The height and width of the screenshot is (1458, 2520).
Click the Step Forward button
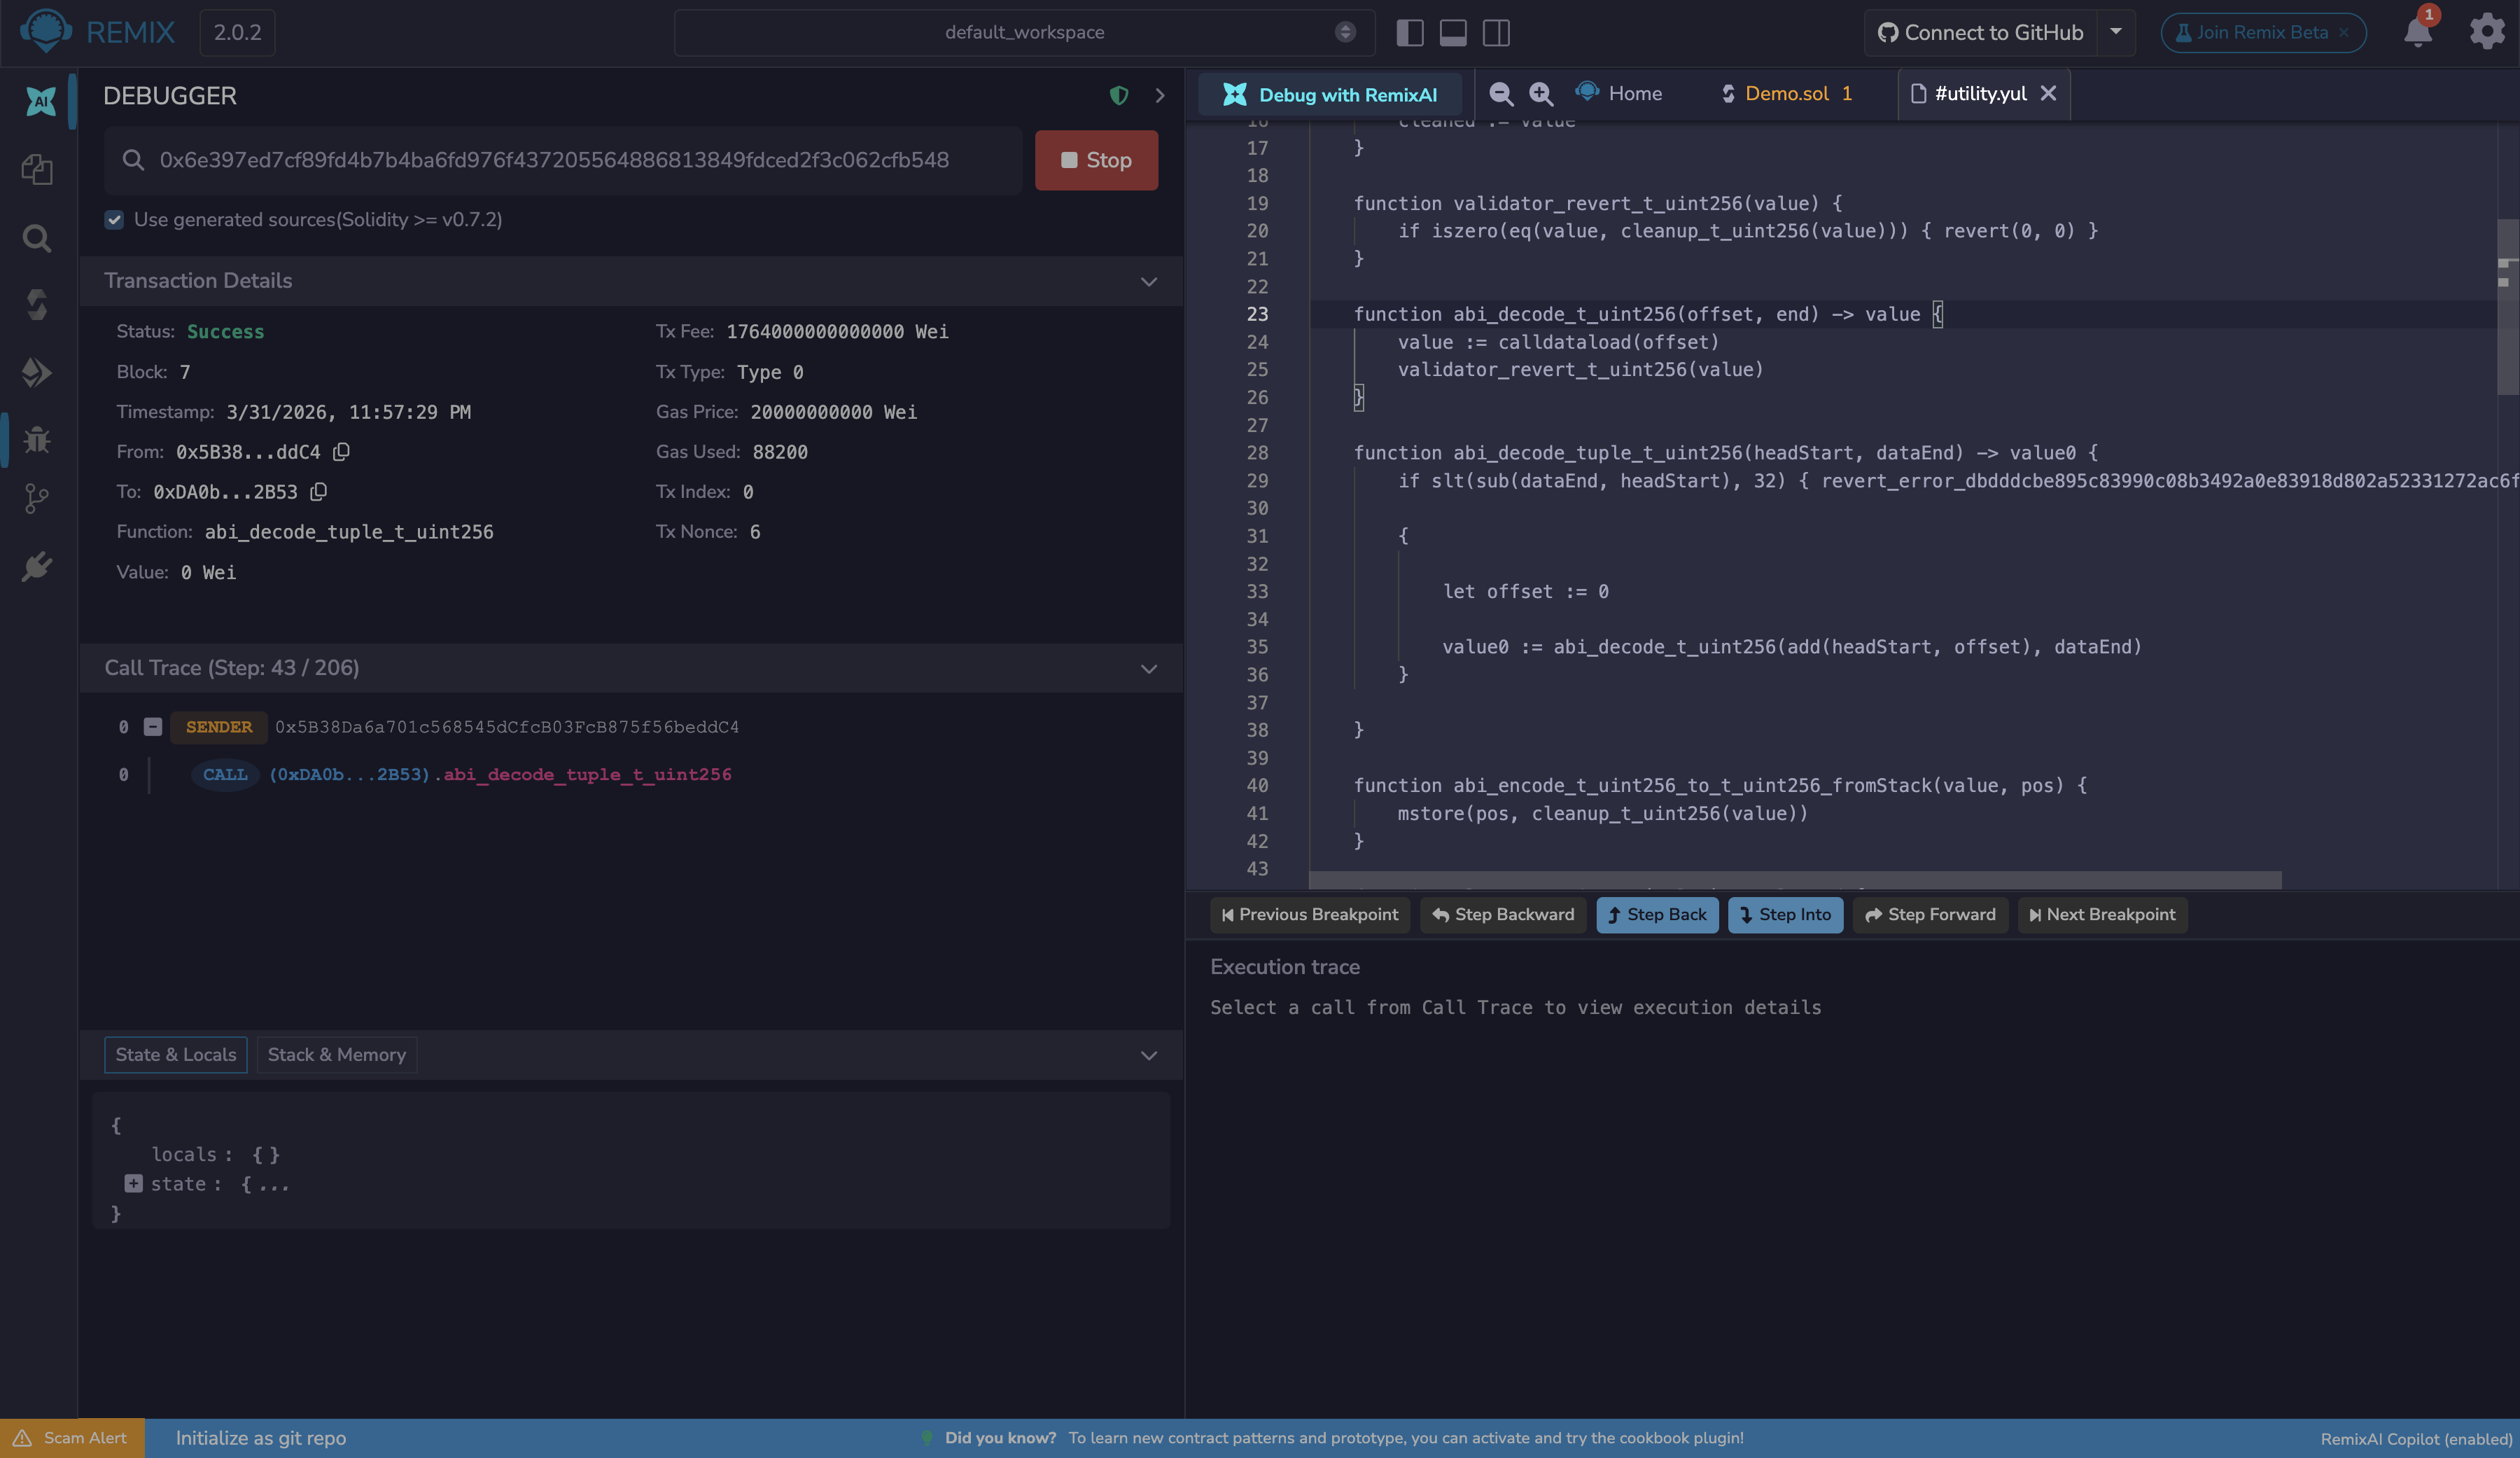pyautogui.click(x=1930, y=915)
